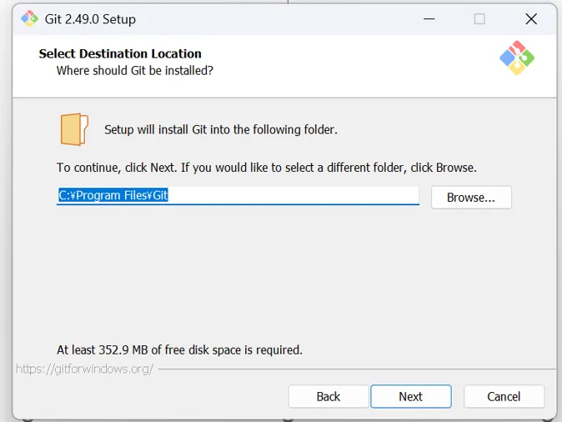Click the 'Select Destination Location' heading
562x422 pixels.
tap(120, 53)
